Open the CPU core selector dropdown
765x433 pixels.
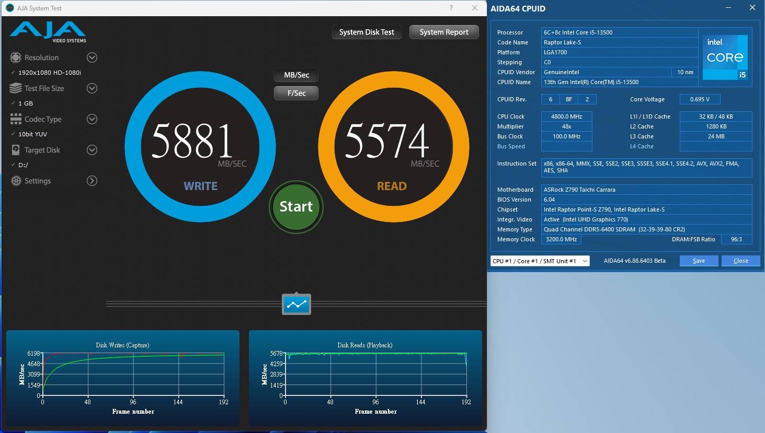540,261
